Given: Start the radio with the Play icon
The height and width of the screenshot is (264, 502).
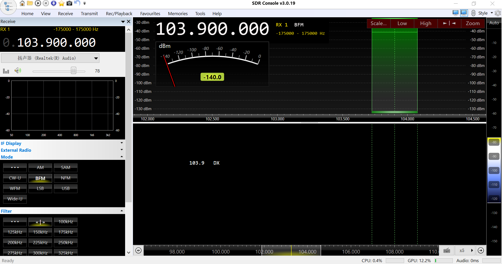Looking at the screenshot, I should click(x=38, y=3).
